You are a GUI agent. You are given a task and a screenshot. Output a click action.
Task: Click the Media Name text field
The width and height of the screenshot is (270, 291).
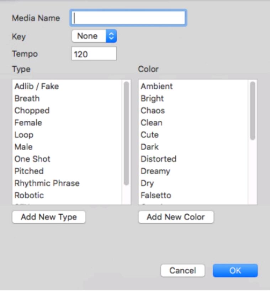128,18
